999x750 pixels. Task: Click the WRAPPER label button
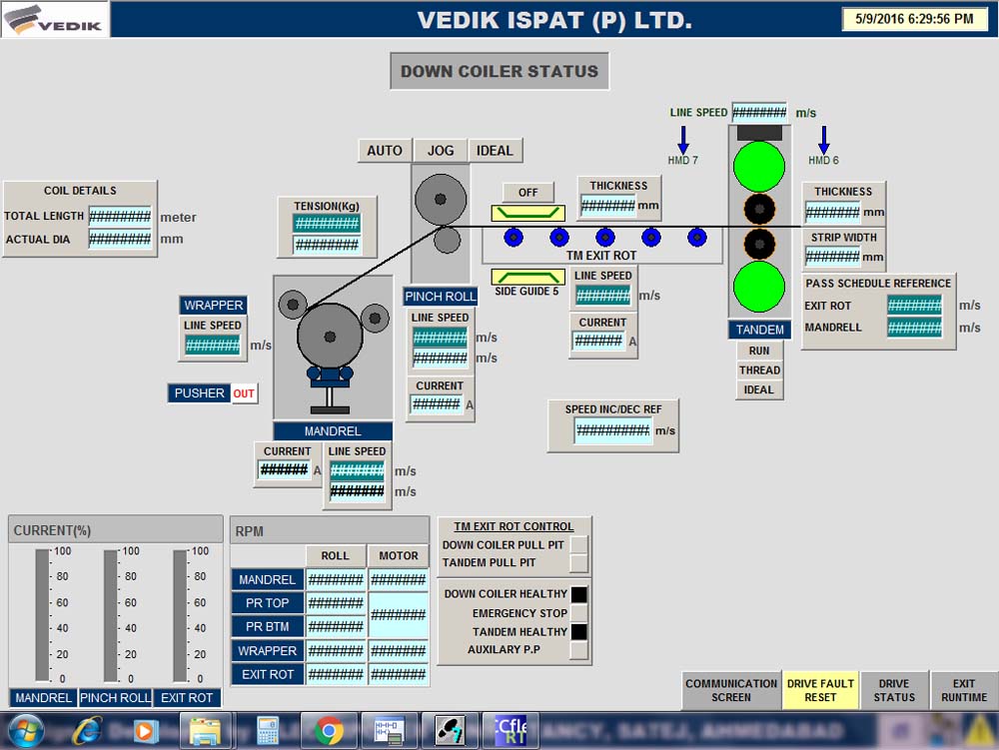pyautogui.click(x=214, y=305)
